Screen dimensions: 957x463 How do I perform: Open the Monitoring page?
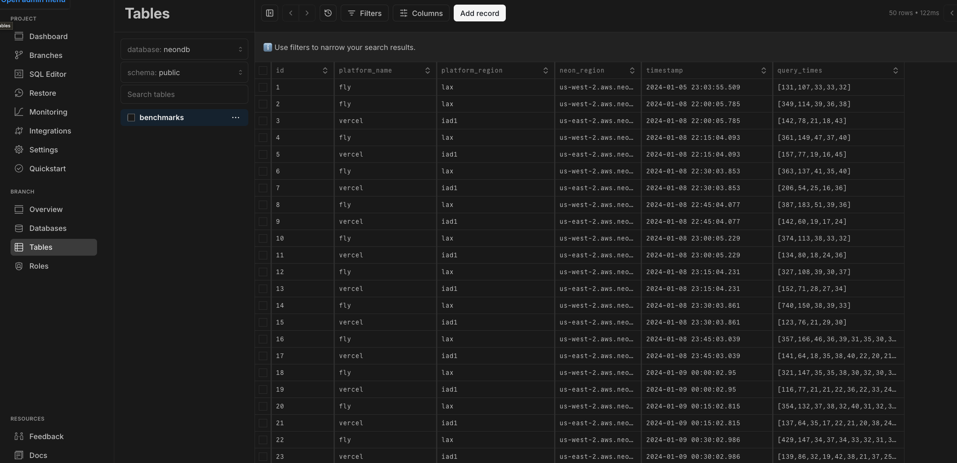pyautogui.click(x=48, y=112)
